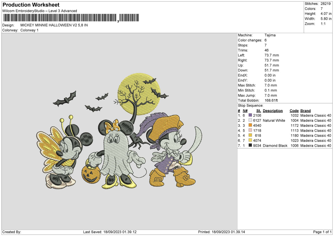Click the Trims value 46
Viewport: 334px width, 236px height.
point(267,50)
